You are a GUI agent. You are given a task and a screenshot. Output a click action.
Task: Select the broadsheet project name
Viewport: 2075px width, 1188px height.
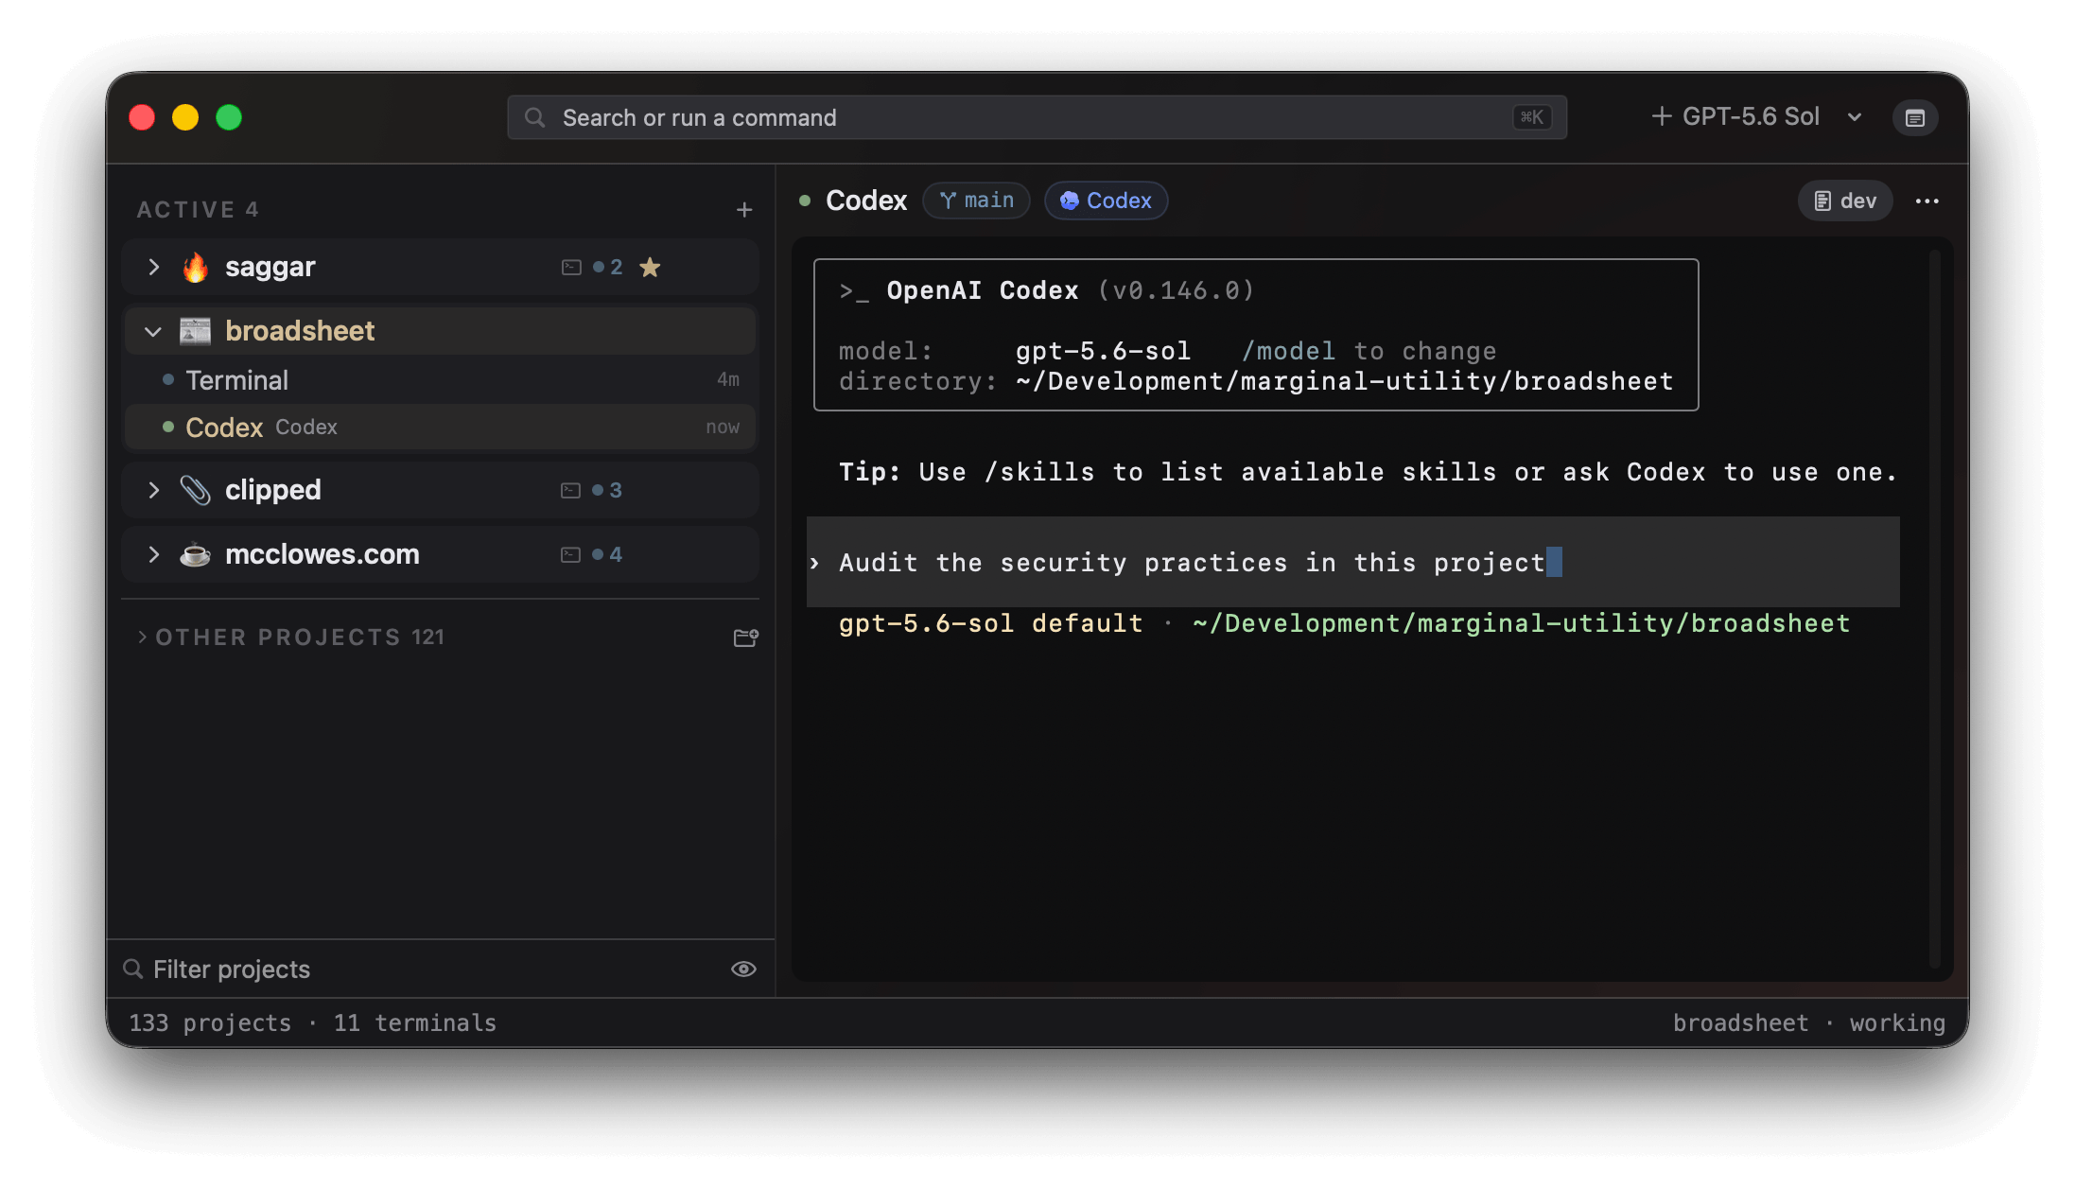tap(300, 331)
